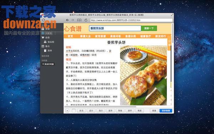Click the calendar icon beside 餐点
The image size is (214, 134).
[x=43, y=46]
